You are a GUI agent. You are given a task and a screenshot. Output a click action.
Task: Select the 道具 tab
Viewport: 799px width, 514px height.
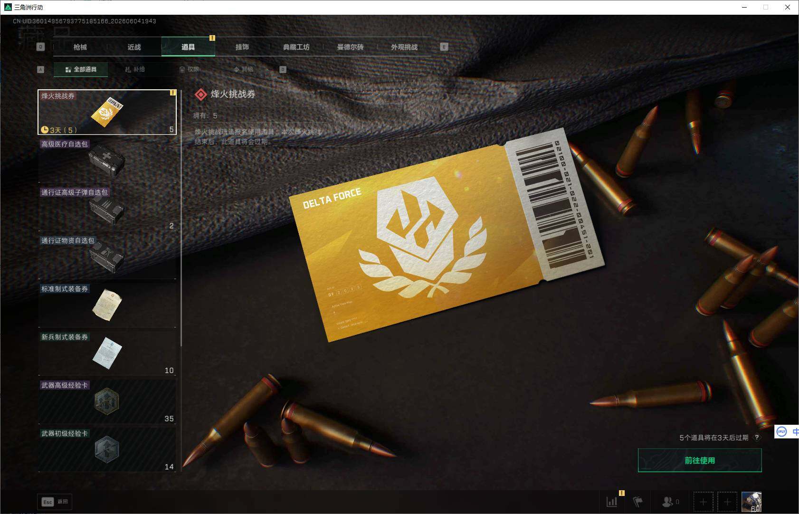188,47
